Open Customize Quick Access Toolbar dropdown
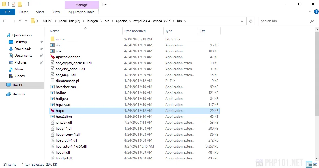 pos(25,4)
